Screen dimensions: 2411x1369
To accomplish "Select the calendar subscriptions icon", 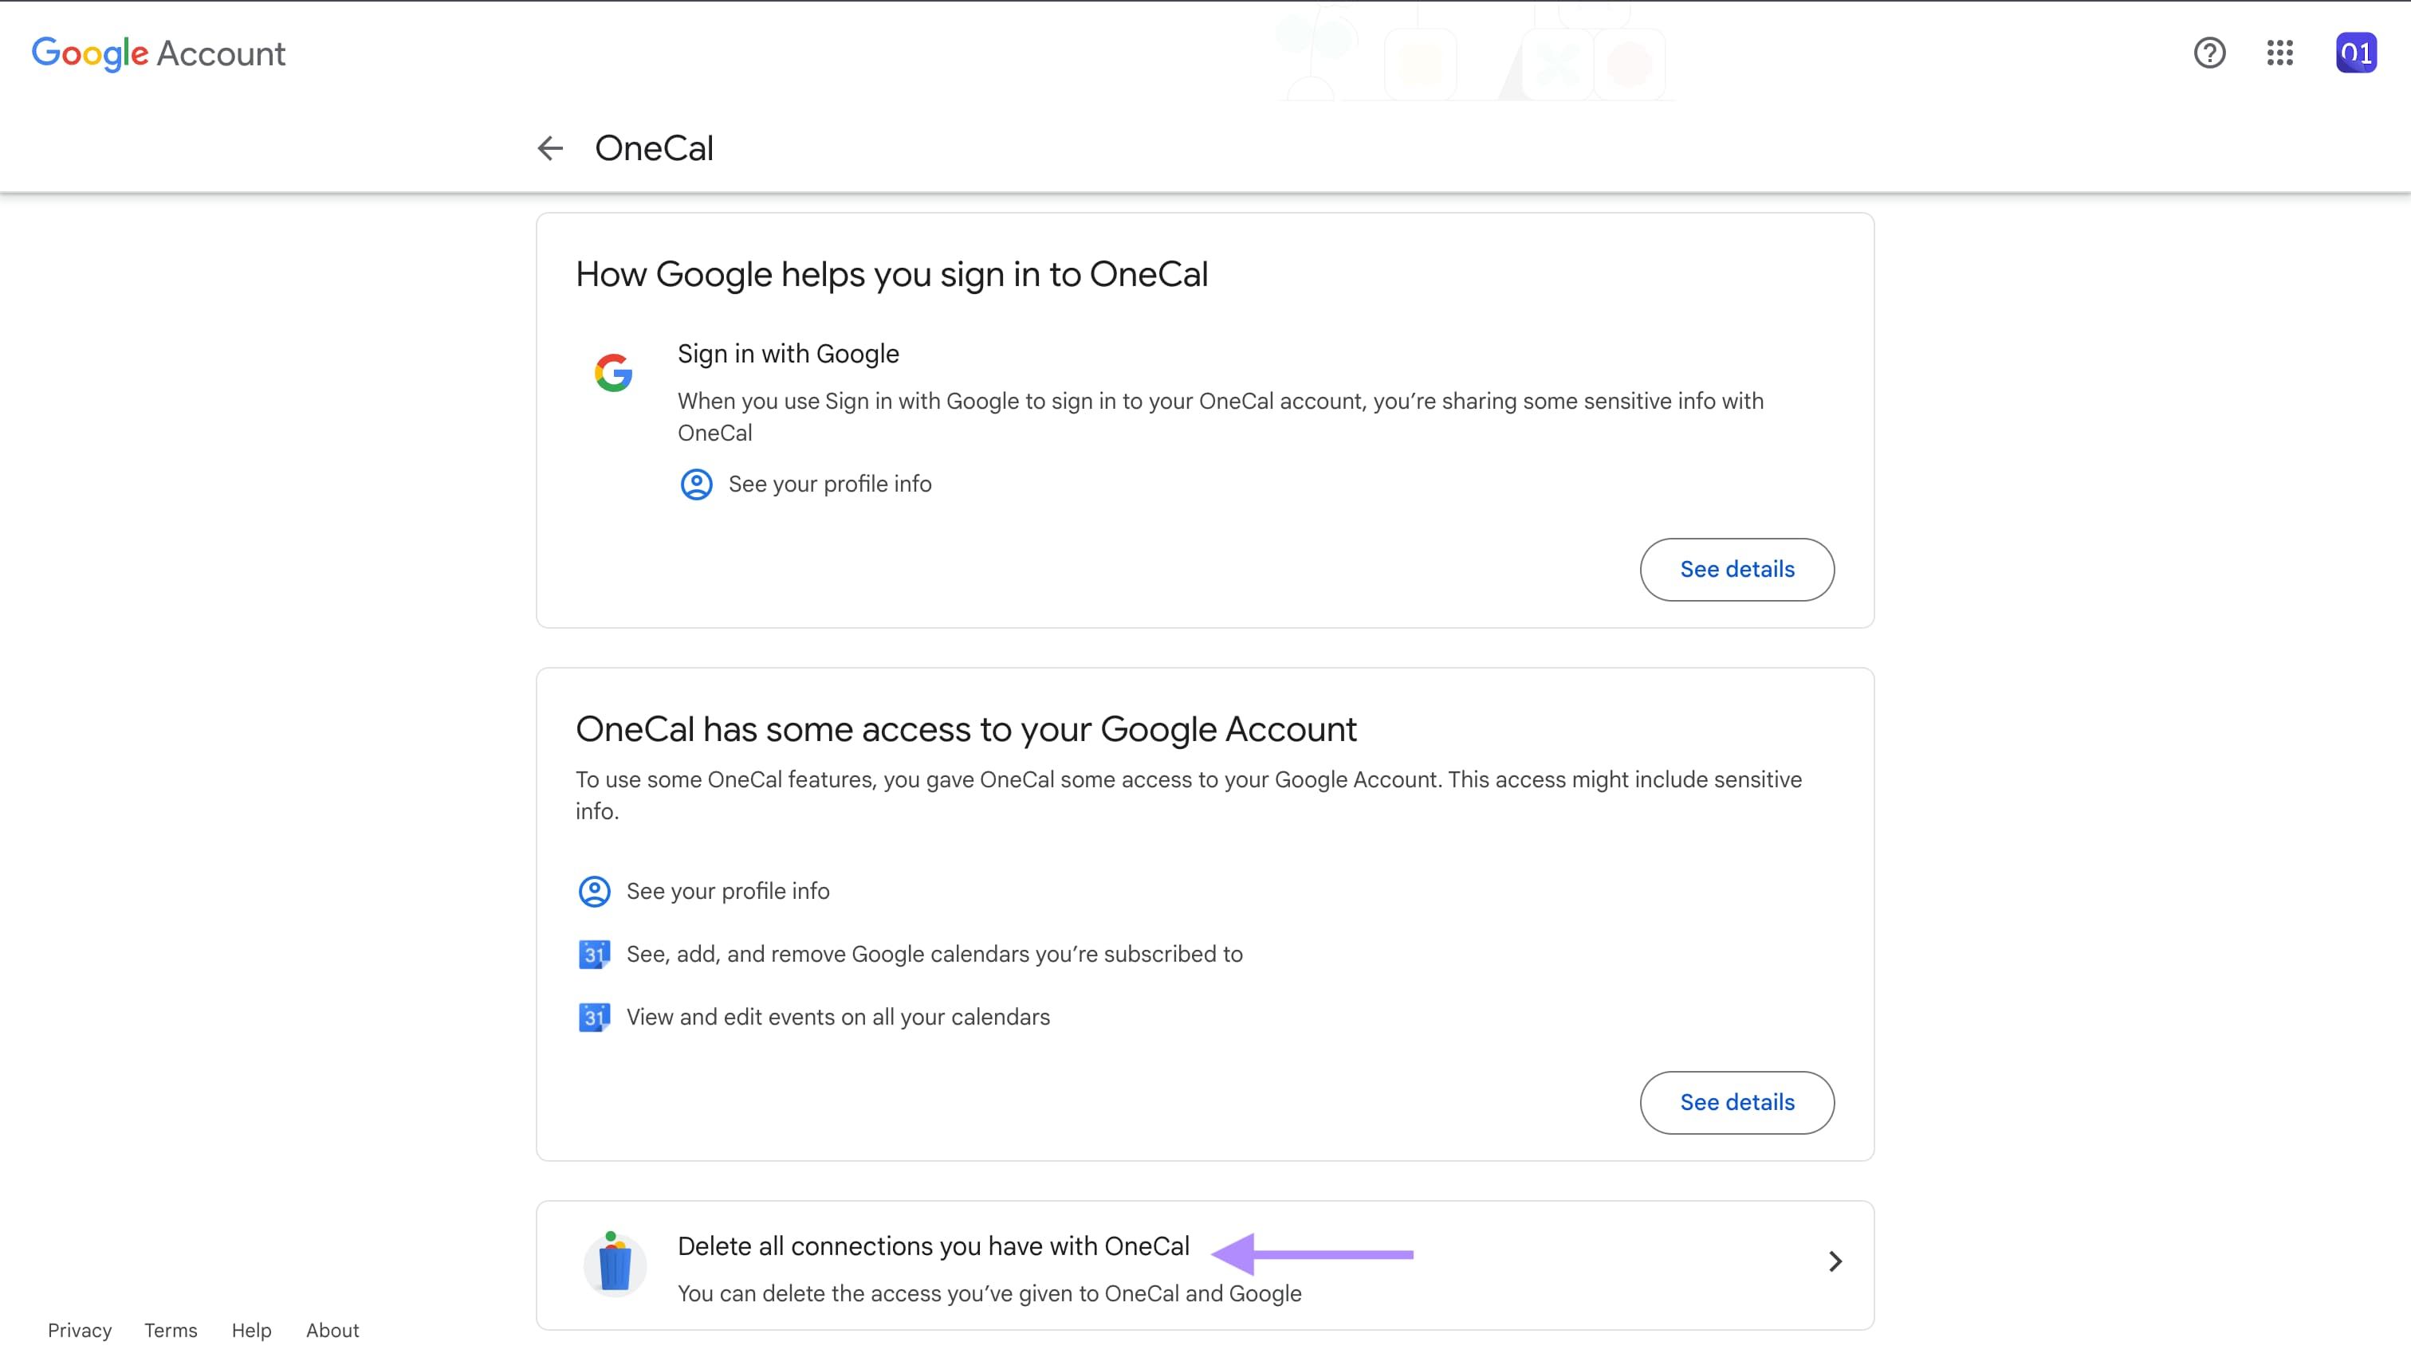I will tap(593, 953).
